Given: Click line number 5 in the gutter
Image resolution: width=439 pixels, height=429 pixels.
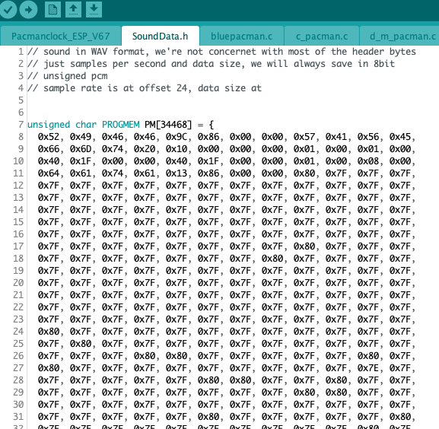Looking at the screenshot, I should click(21, 100).
